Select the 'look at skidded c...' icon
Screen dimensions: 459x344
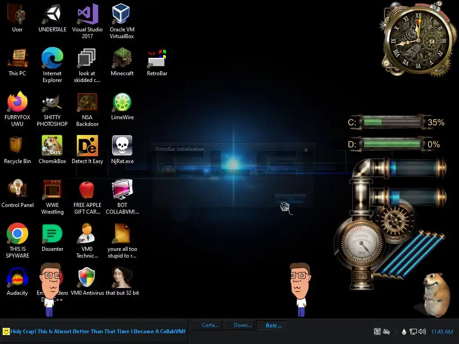87,65
